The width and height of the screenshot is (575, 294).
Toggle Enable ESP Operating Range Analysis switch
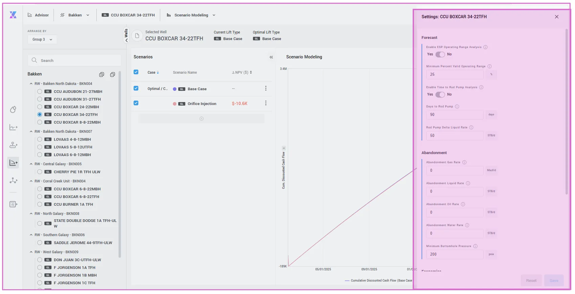click(440, 54)
